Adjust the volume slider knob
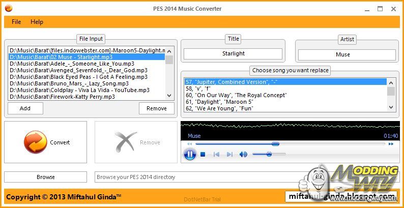The image size is (404, 208). click(x=269, y=154)
